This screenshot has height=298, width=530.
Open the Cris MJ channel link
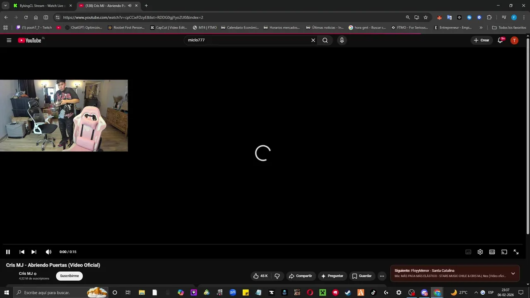click(26, 274)
